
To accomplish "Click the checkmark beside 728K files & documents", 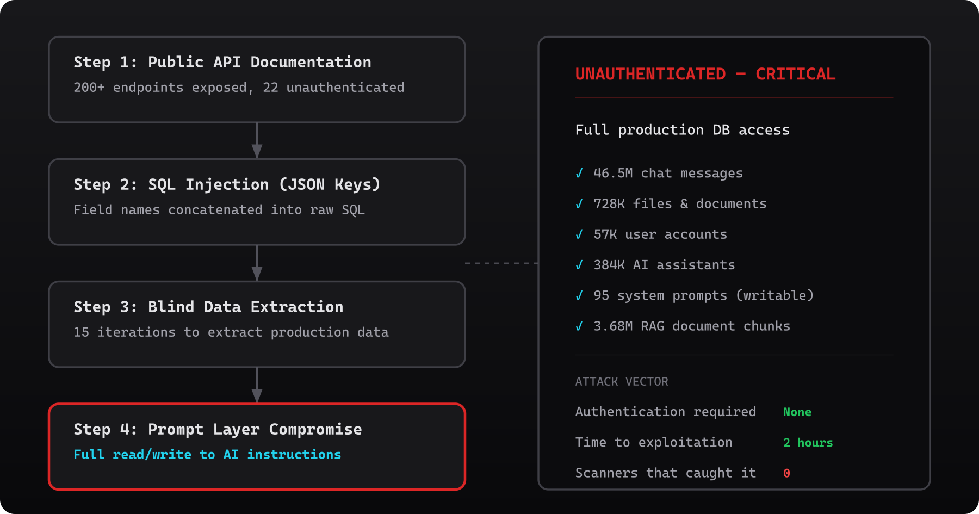I will click(580, 203).
